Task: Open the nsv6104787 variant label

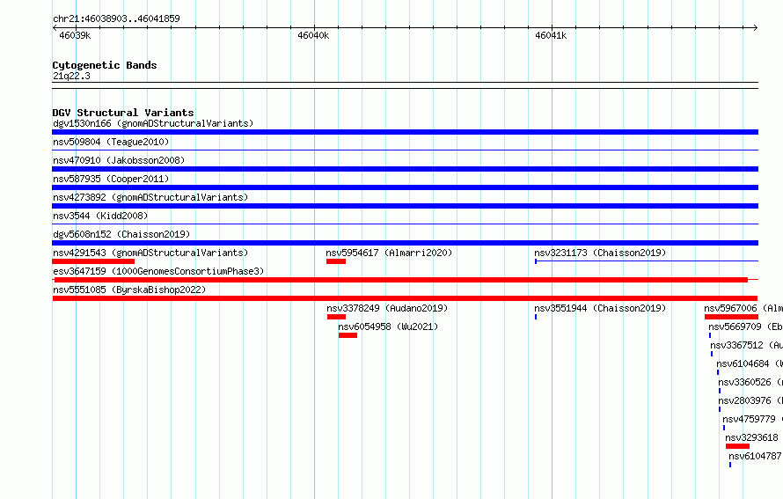Action: tap(755, 456)
